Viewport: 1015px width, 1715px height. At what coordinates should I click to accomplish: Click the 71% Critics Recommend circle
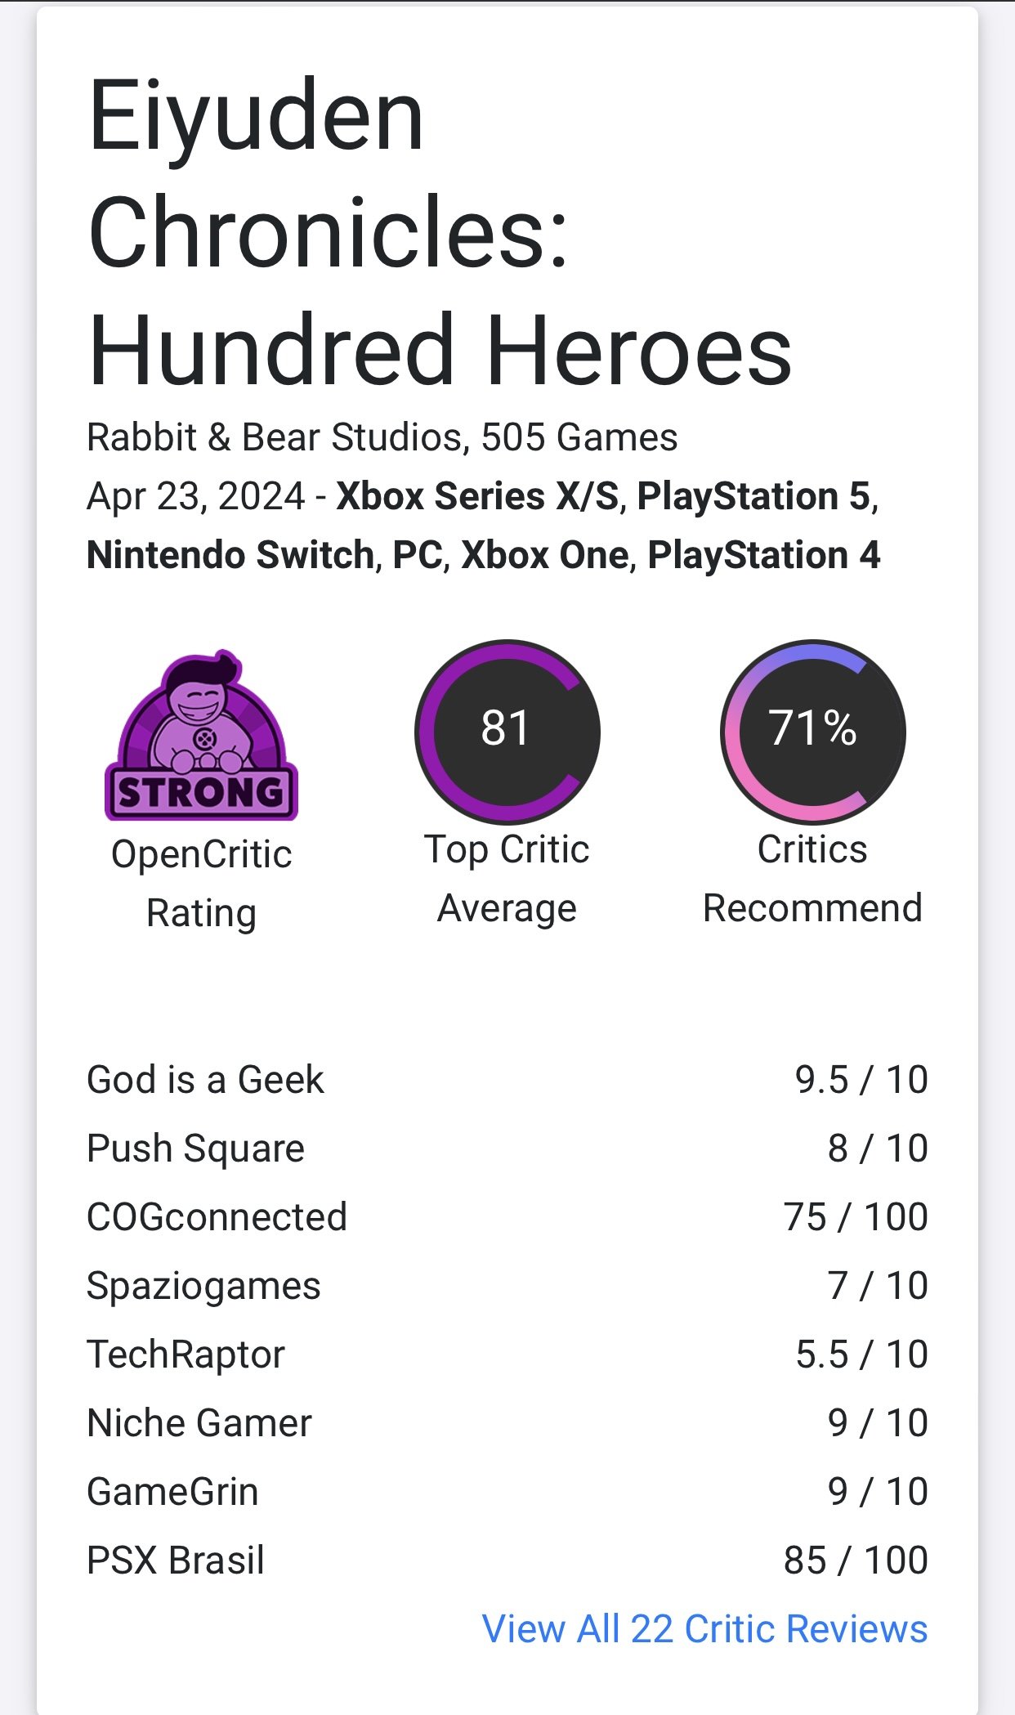pos(812,731)
